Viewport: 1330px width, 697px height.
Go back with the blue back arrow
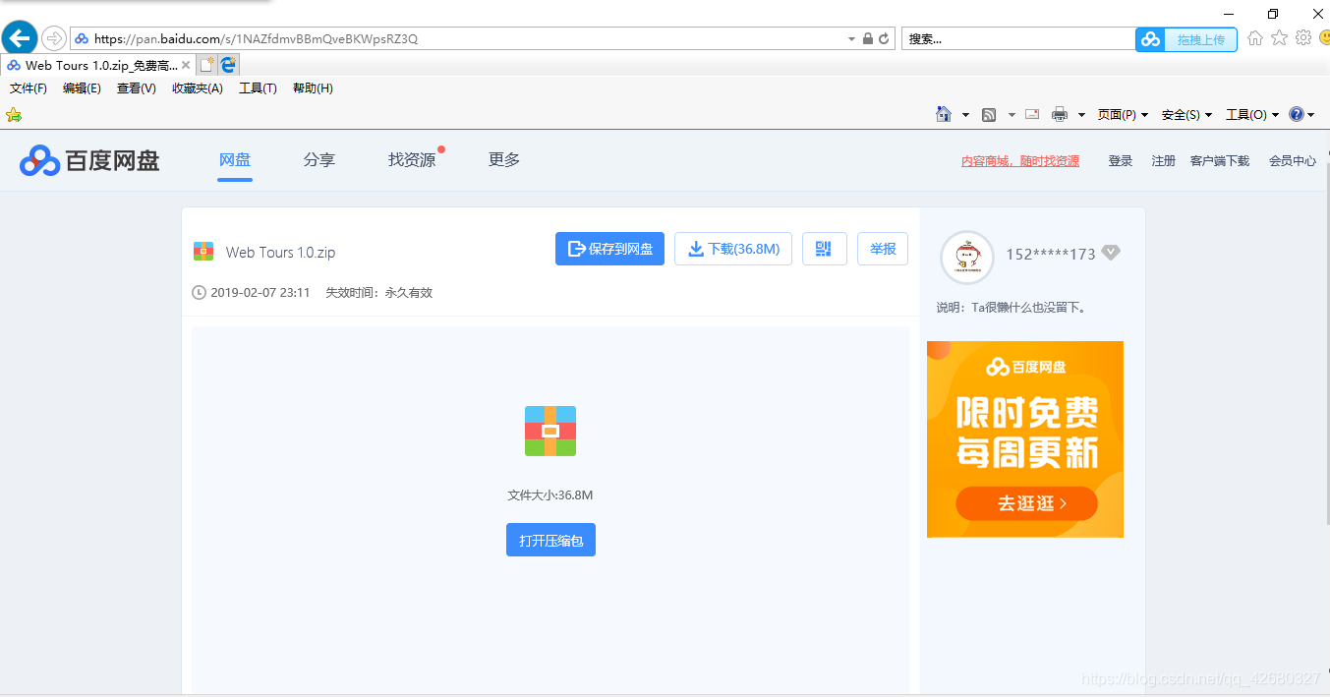[x=20, y=38]
